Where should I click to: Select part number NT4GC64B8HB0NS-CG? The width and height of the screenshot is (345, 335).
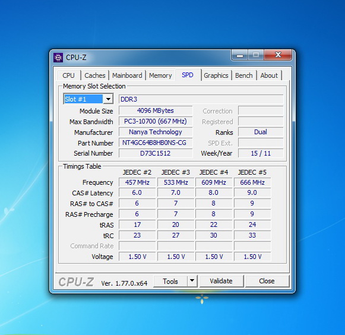pyautogui.click(x=156, y=143)
